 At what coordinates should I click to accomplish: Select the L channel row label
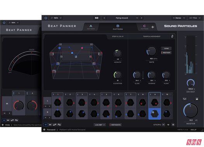point(47,101)
